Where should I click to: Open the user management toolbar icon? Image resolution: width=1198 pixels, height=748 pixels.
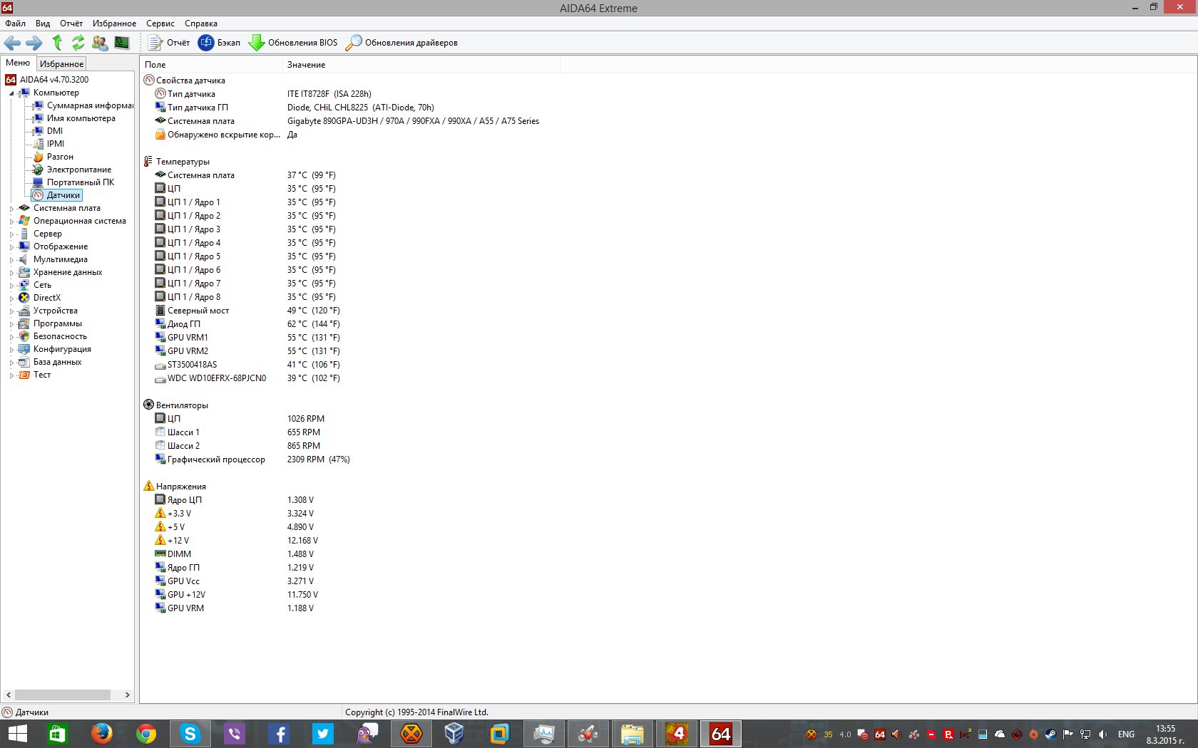[x=100, y=43]
